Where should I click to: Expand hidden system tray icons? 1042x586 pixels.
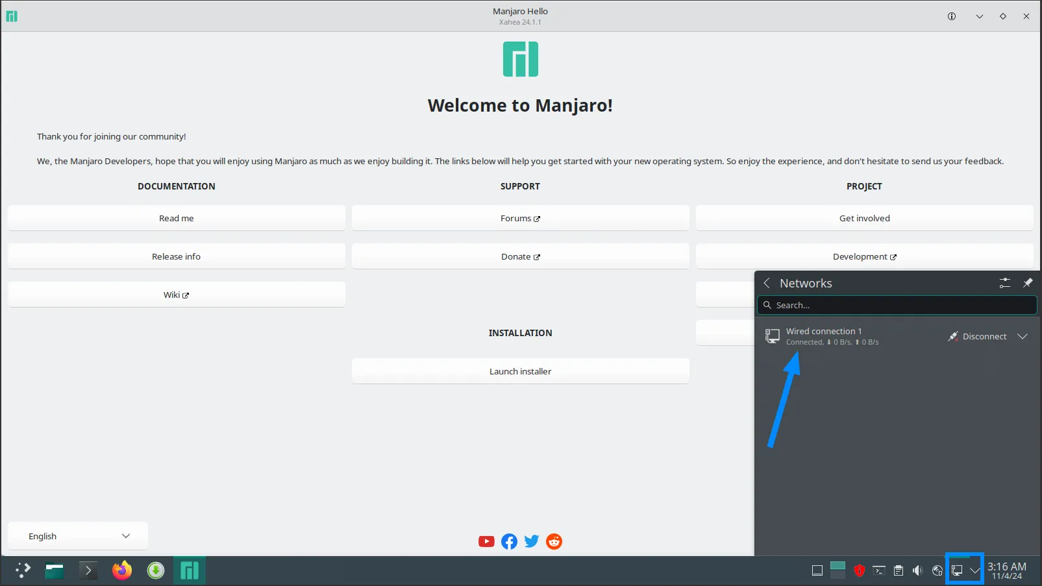[x=974, y=570]
